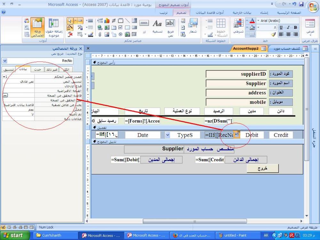Open the Create (إنشاء) ribbon tab

pos(264,13)
